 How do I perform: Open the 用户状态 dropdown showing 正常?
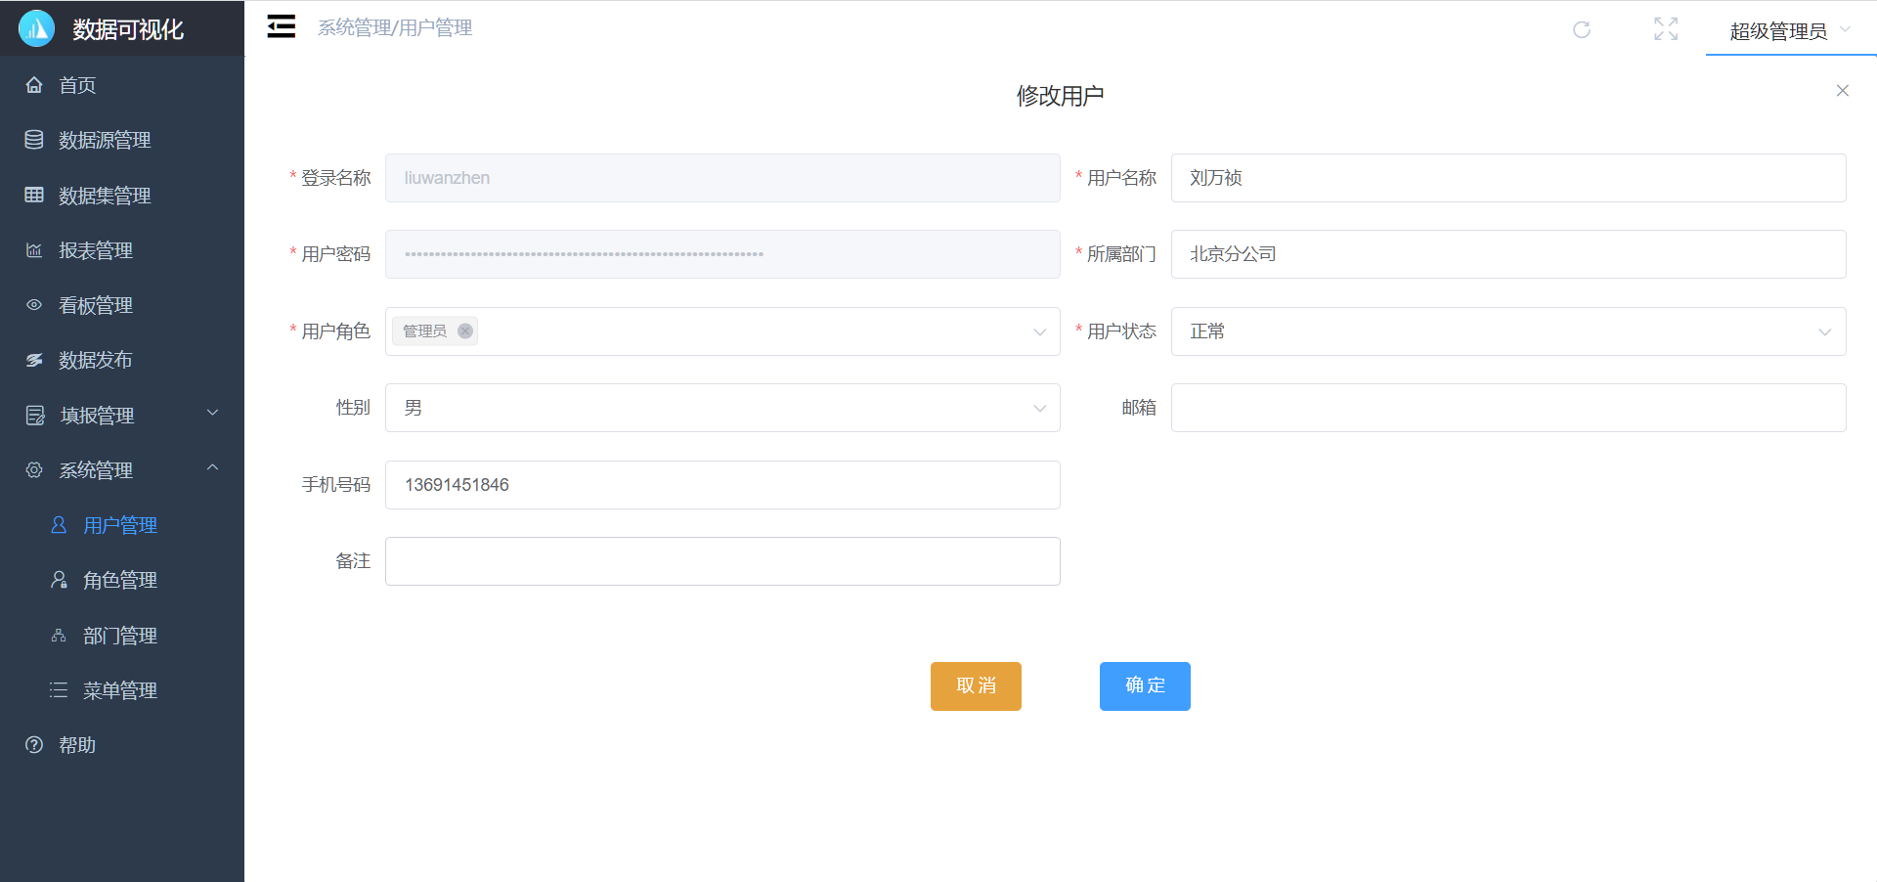pos(1508,331)
